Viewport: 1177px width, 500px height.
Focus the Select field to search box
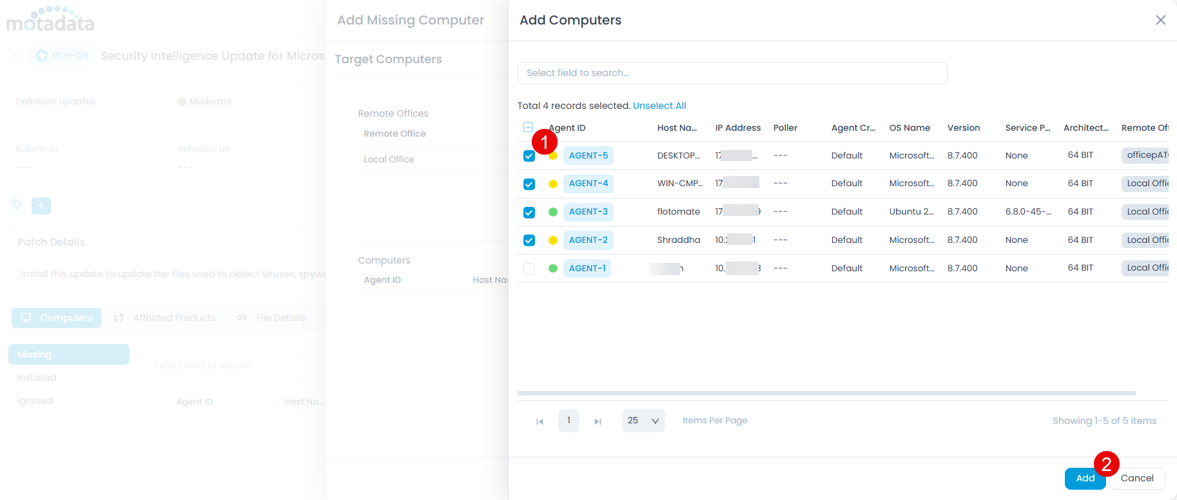point(732,73)
